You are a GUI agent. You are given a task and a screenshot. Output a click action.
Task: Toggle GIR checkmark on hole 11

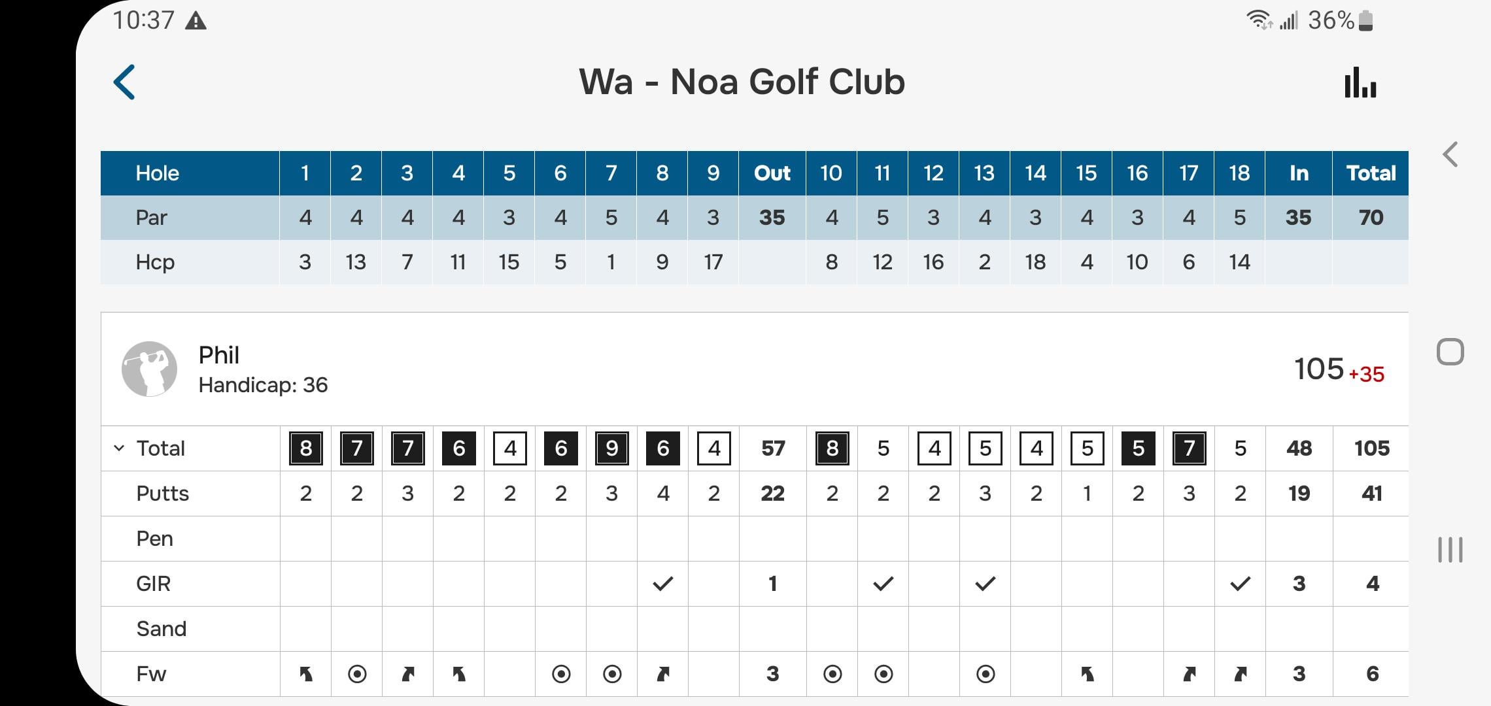[883, 584]
